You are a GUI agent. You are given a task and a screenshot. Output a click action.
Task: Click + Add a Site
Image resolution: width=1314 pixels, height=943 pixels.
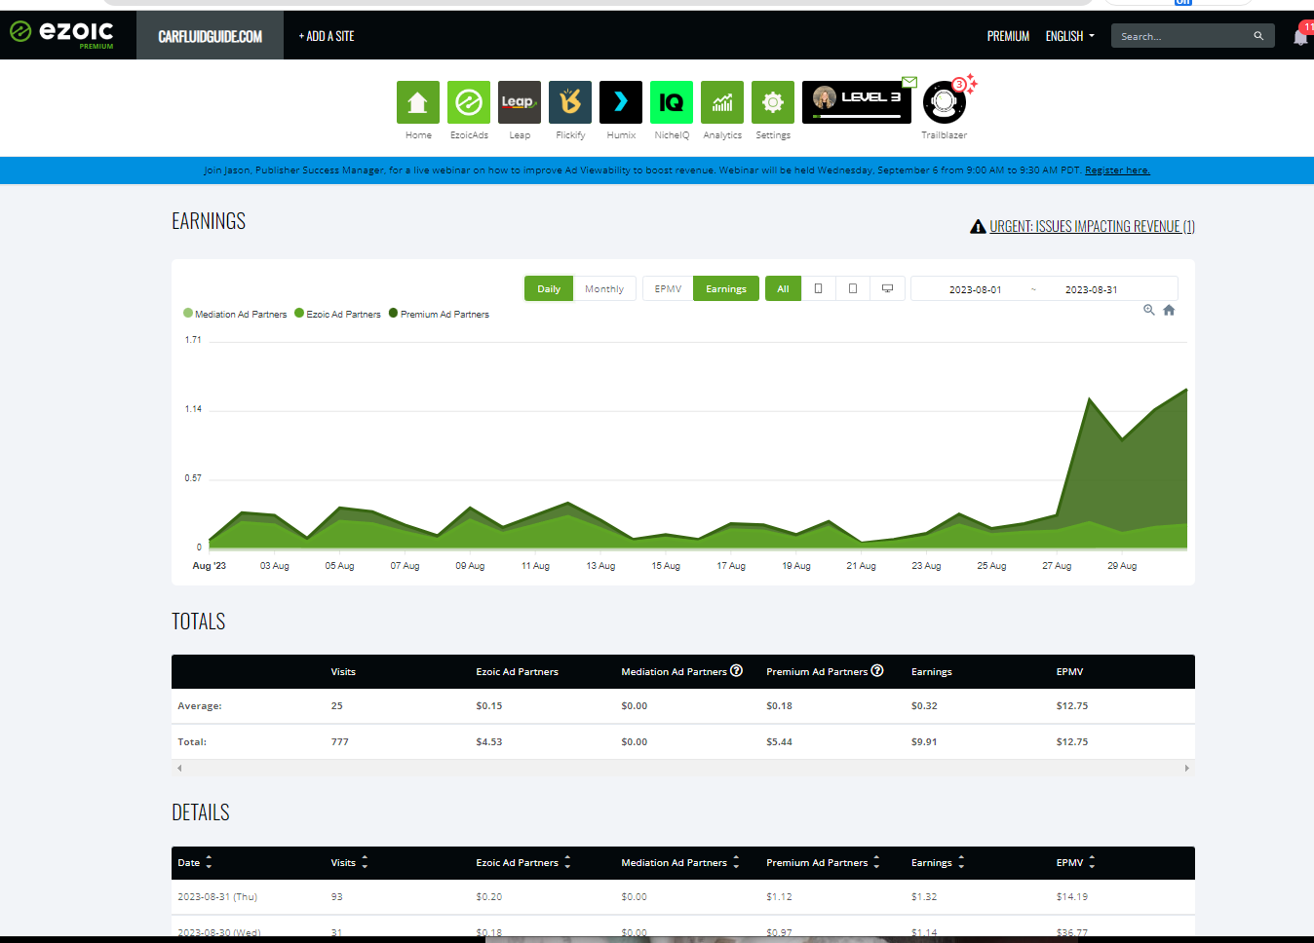click(327, 36)
